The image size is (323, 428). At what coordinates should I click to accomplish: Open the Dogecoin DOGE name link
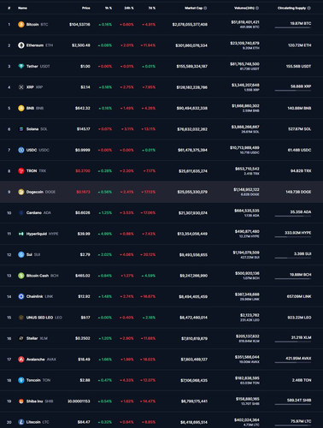[41, 192]
